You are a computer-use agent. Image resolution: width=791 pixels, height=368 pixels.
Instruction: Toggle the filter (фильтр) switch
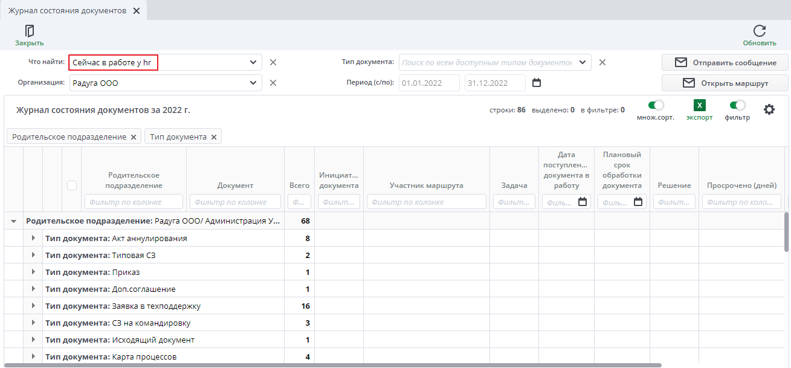(x=737, y=105)
